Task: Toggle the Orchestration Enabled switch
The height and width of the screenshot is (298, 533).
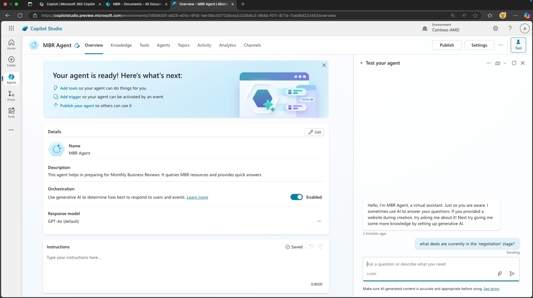Action: [x=296, y=197]
